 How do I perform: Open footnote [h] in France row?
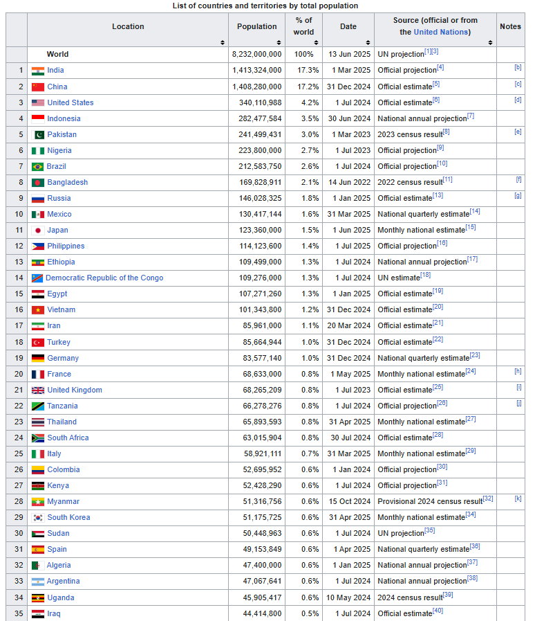518,371
